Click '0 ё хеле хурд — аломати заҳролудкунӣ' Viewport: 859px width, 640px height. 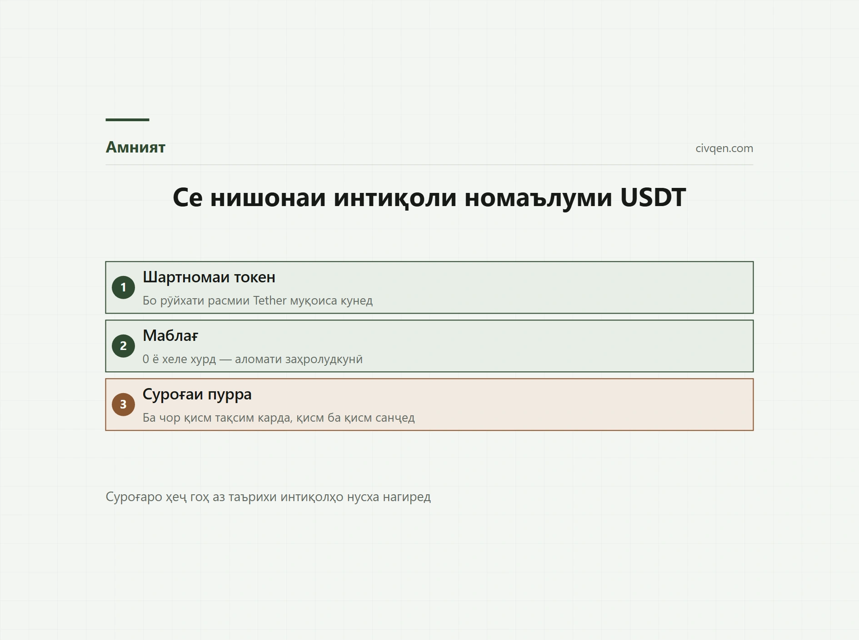click(x=253, y=359)
